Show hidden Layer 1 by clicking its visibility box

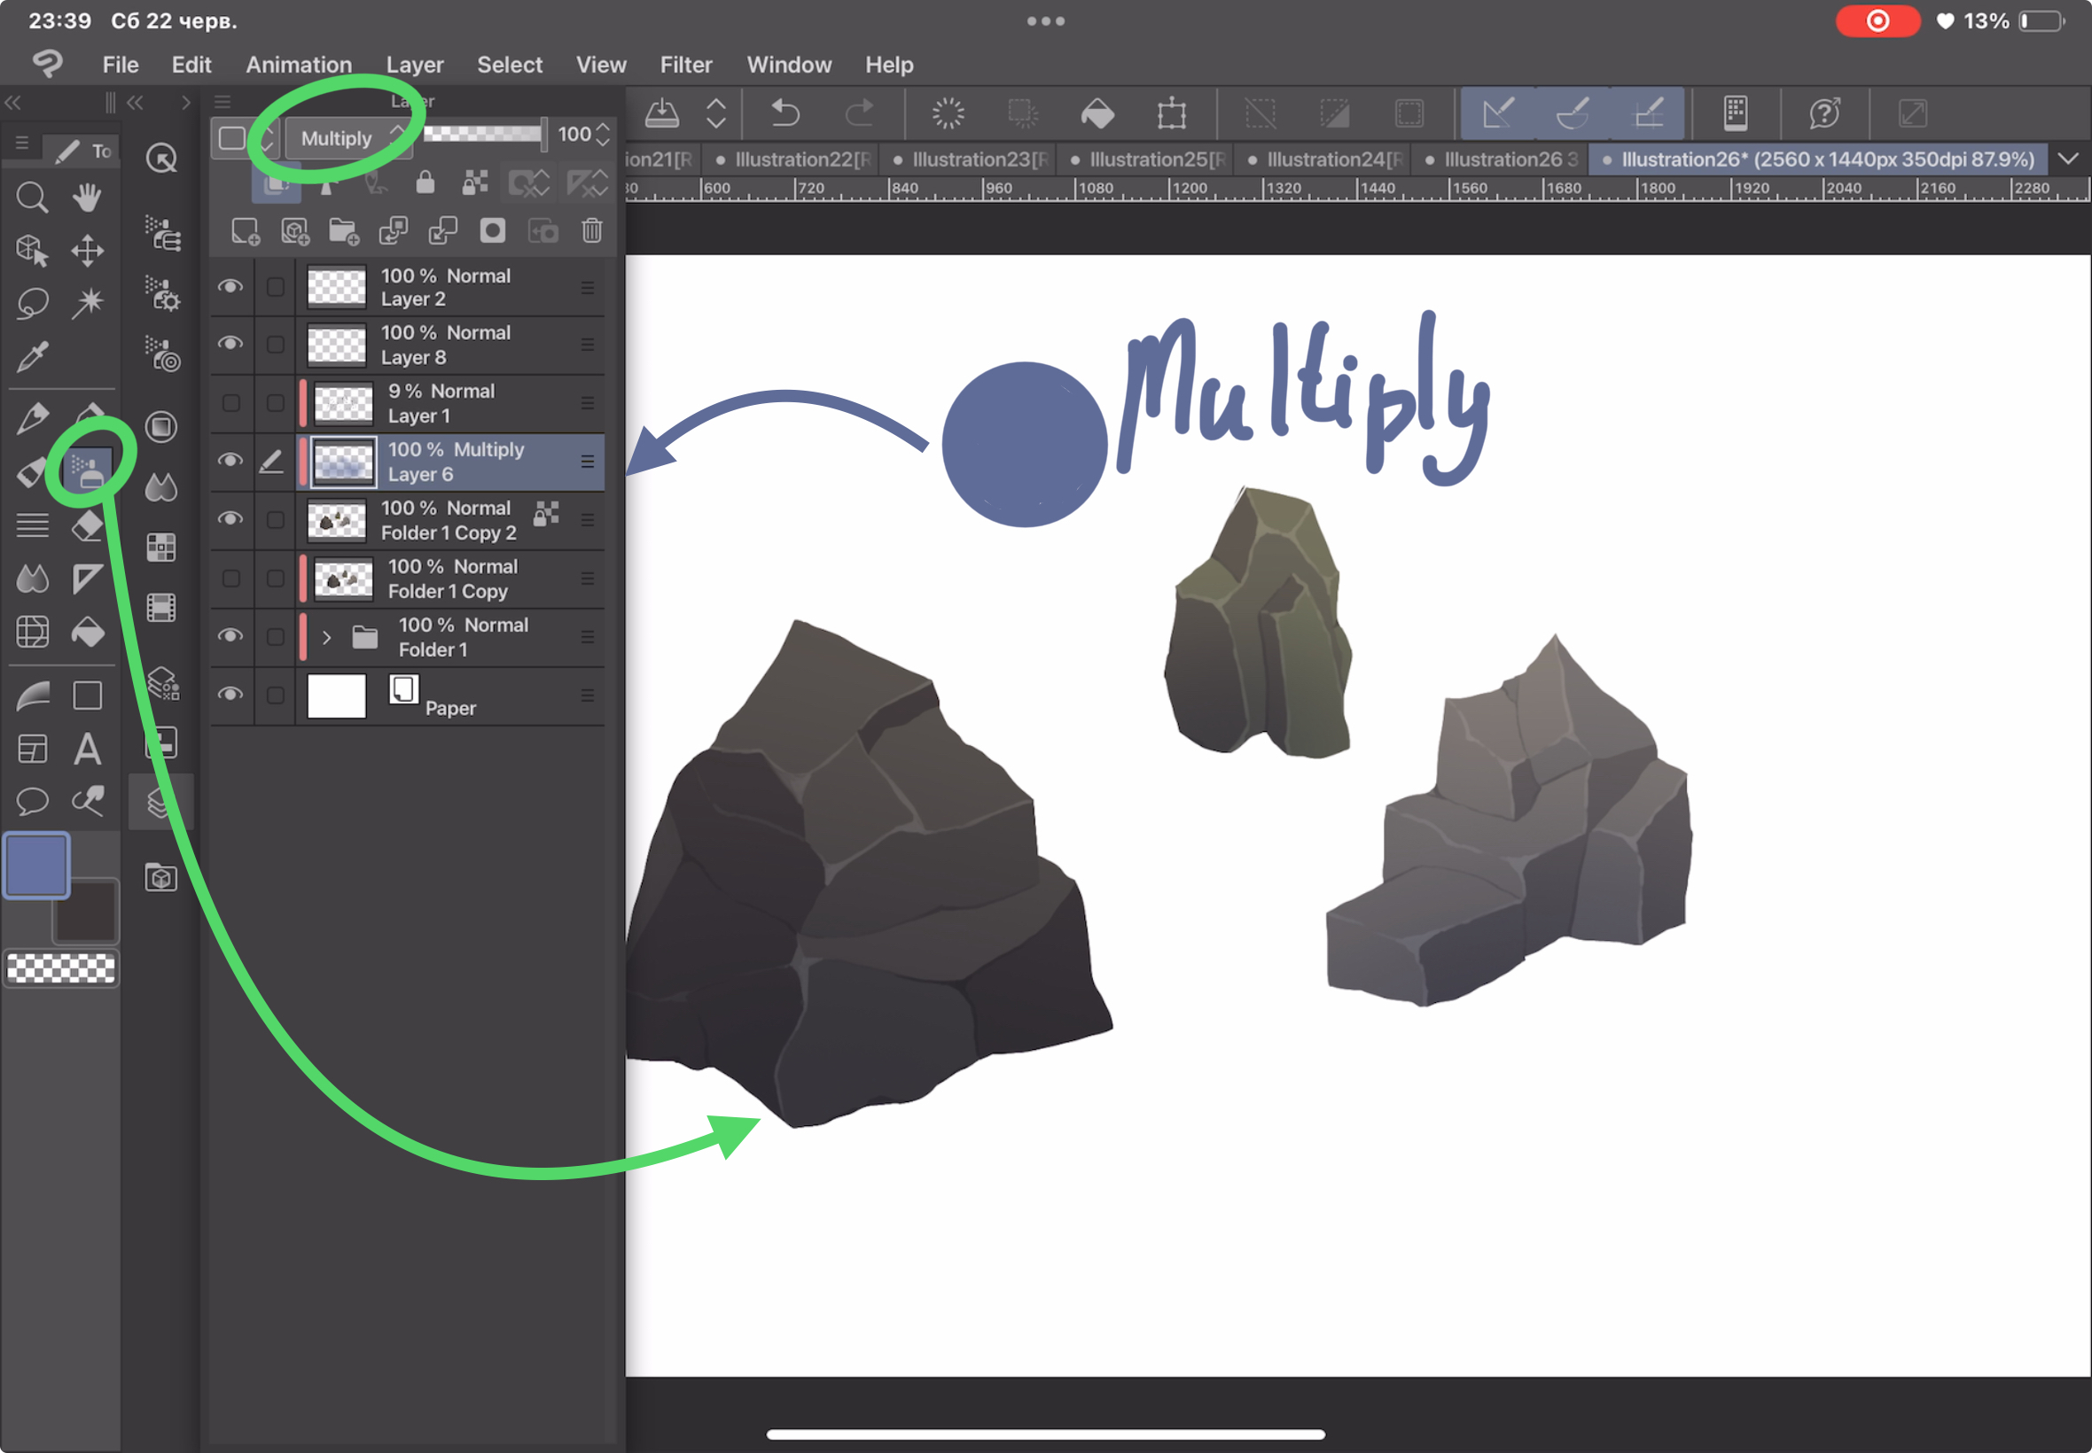(230, 403)
